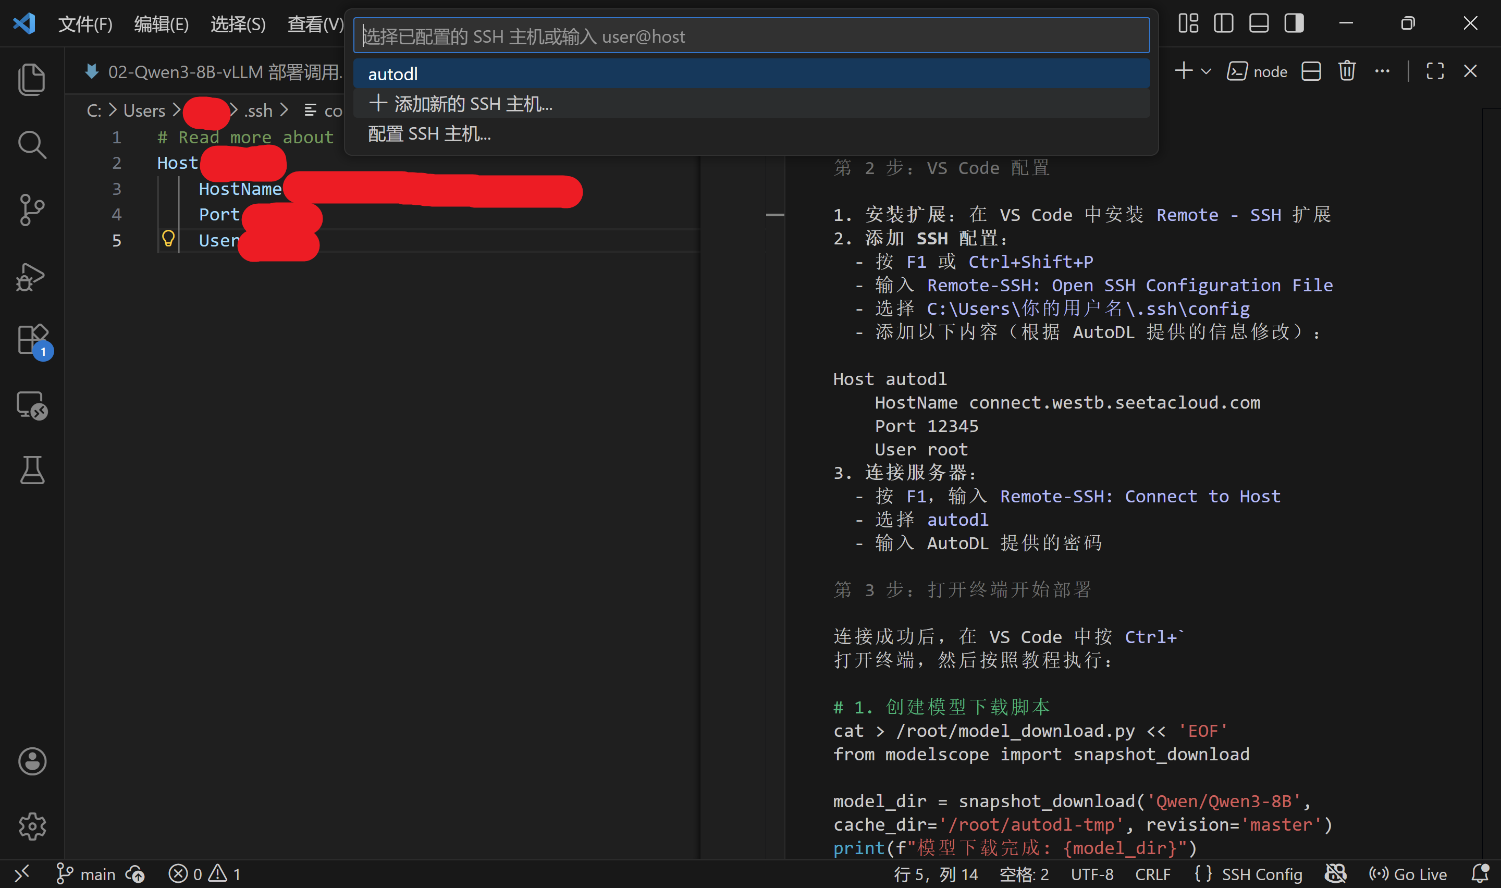Open the Search view in activity bar
The height and width of the screenshot is (888, 1501).
32,145
